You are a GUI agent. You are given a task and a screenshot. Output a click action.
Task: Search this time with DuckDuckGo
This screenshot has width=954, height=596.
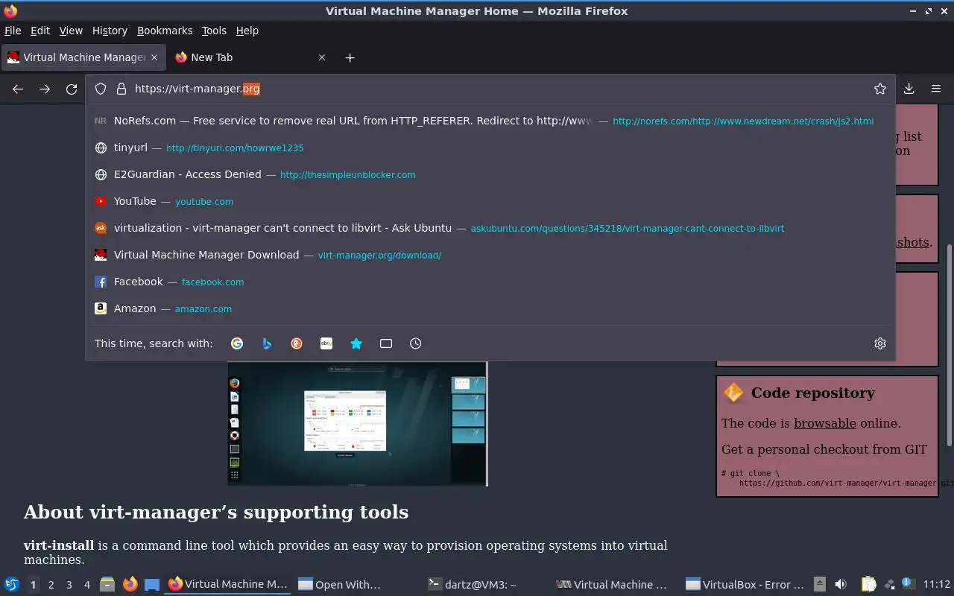297,343
